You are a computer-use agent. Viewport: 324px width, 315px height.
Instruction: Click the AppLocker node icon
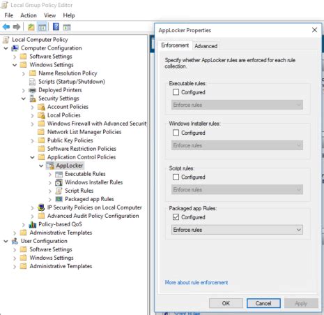[x=50, y=166]
